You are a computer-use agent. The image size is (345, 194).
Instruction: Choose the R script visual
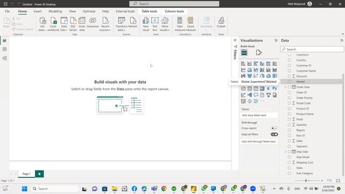(268, 88)
